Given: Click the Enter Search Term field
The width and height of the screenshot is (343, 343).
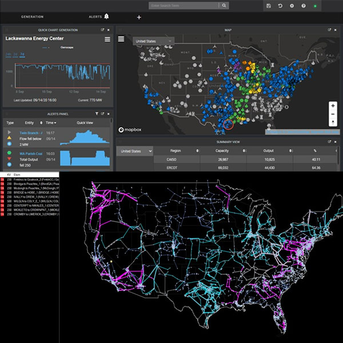Looking at the screenshot, I should tap(184, 6).
